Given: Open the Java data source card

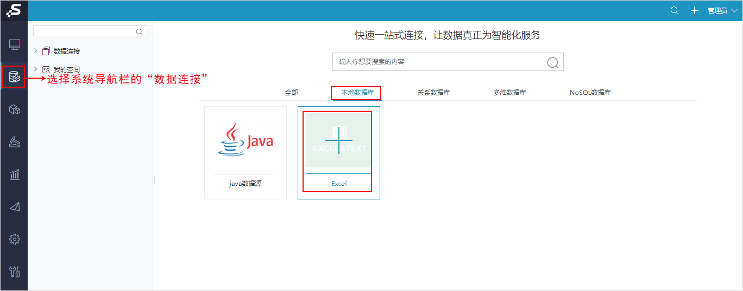Looking at the screenshot, I should coord(245,153).
